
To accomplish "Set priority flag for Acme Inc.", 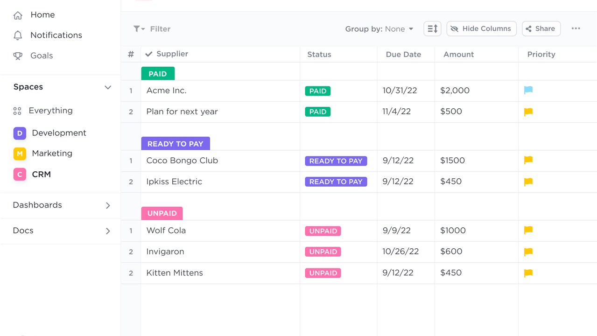I will pos(528,91).
